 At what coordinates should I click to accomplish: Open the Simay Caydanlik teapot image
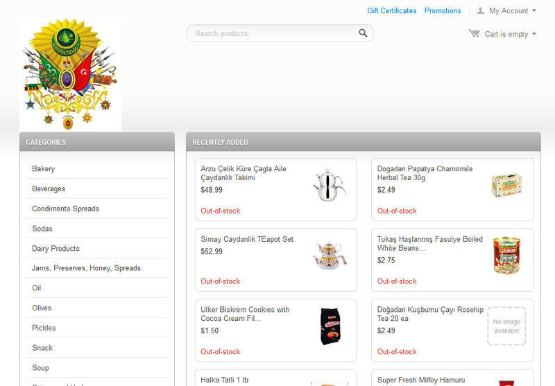click(x=330, y=256)
